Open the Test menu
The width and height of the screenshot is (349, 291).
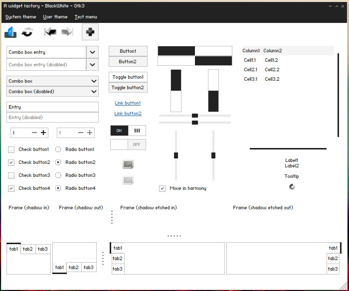[x=86, y=17]
